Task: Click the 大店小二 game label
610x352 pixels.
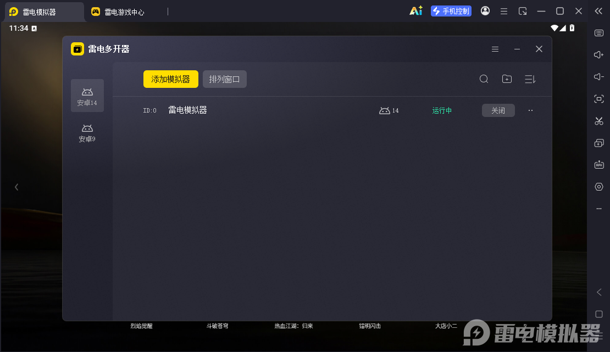Action: (x=446, y=326)
